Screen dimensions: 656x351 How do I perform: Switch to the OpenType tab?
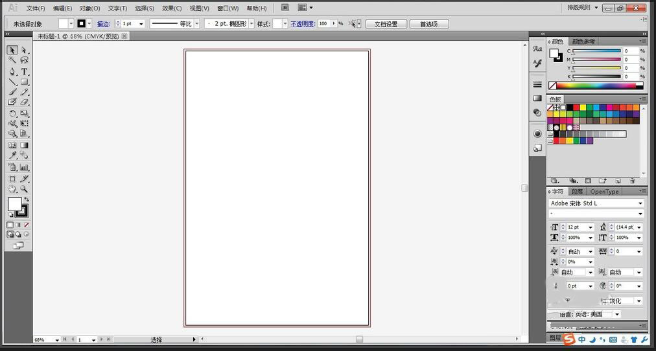point(604,192)
